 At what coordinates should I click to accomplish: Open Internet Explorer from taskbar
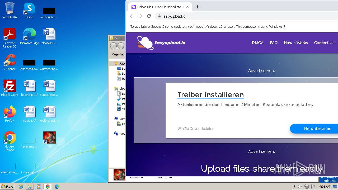[x=21, y=187]
